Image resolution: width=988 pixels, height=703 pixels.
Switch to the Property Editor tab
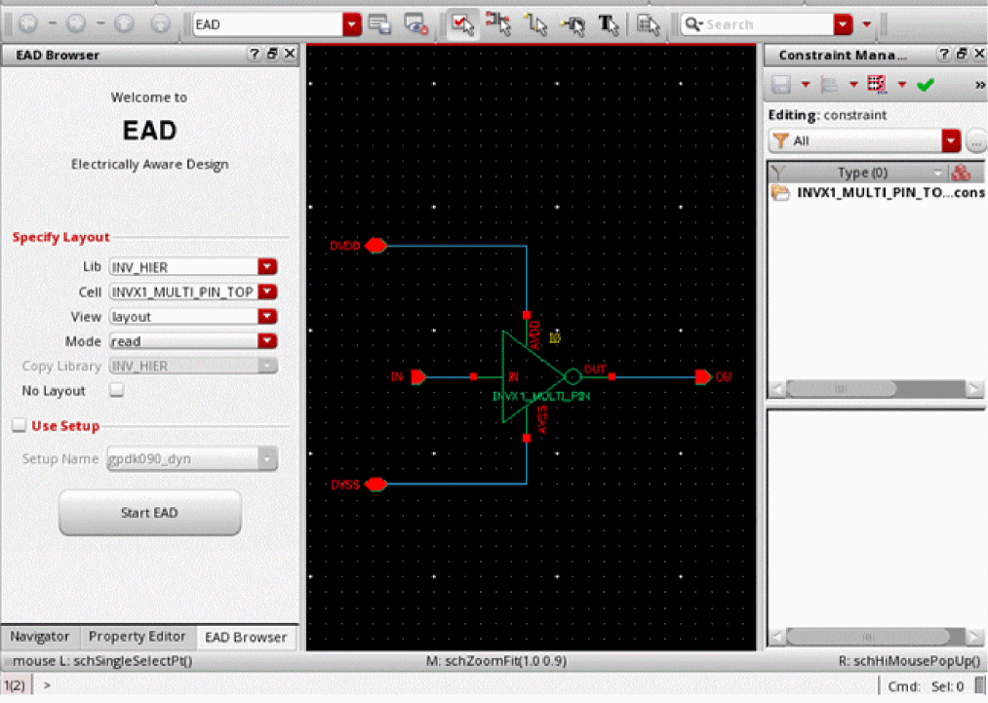tap(137, 637)
